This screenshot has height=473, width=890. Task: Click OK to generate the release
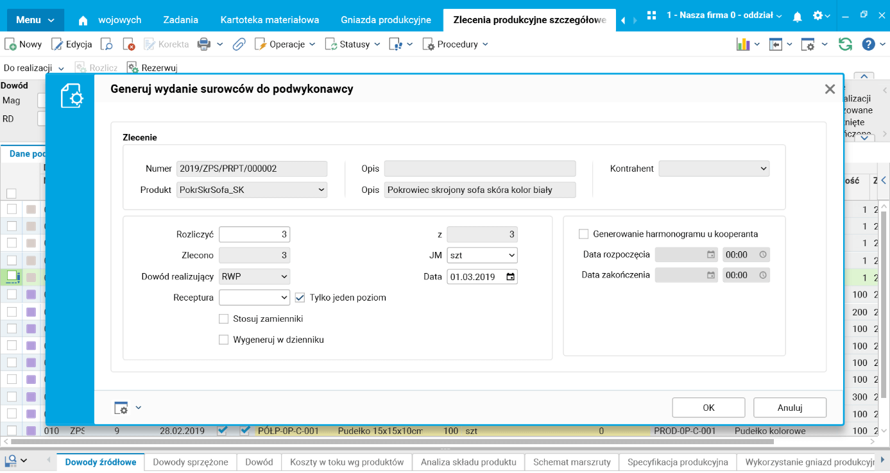point(708,408)
